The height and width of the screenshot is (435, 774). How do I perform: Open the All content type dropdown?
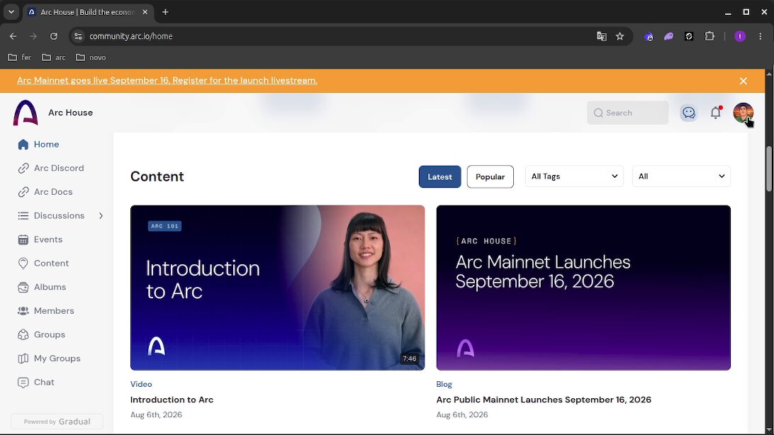click(681, 176)
